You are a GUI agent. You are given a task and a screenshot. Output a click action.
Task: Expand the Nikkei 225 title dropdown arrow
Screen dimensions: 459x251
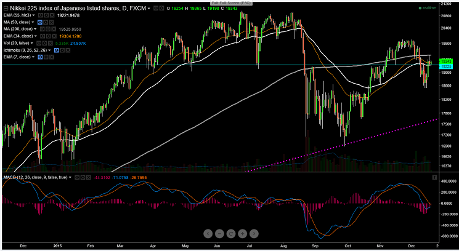click(x=149, y=9)
